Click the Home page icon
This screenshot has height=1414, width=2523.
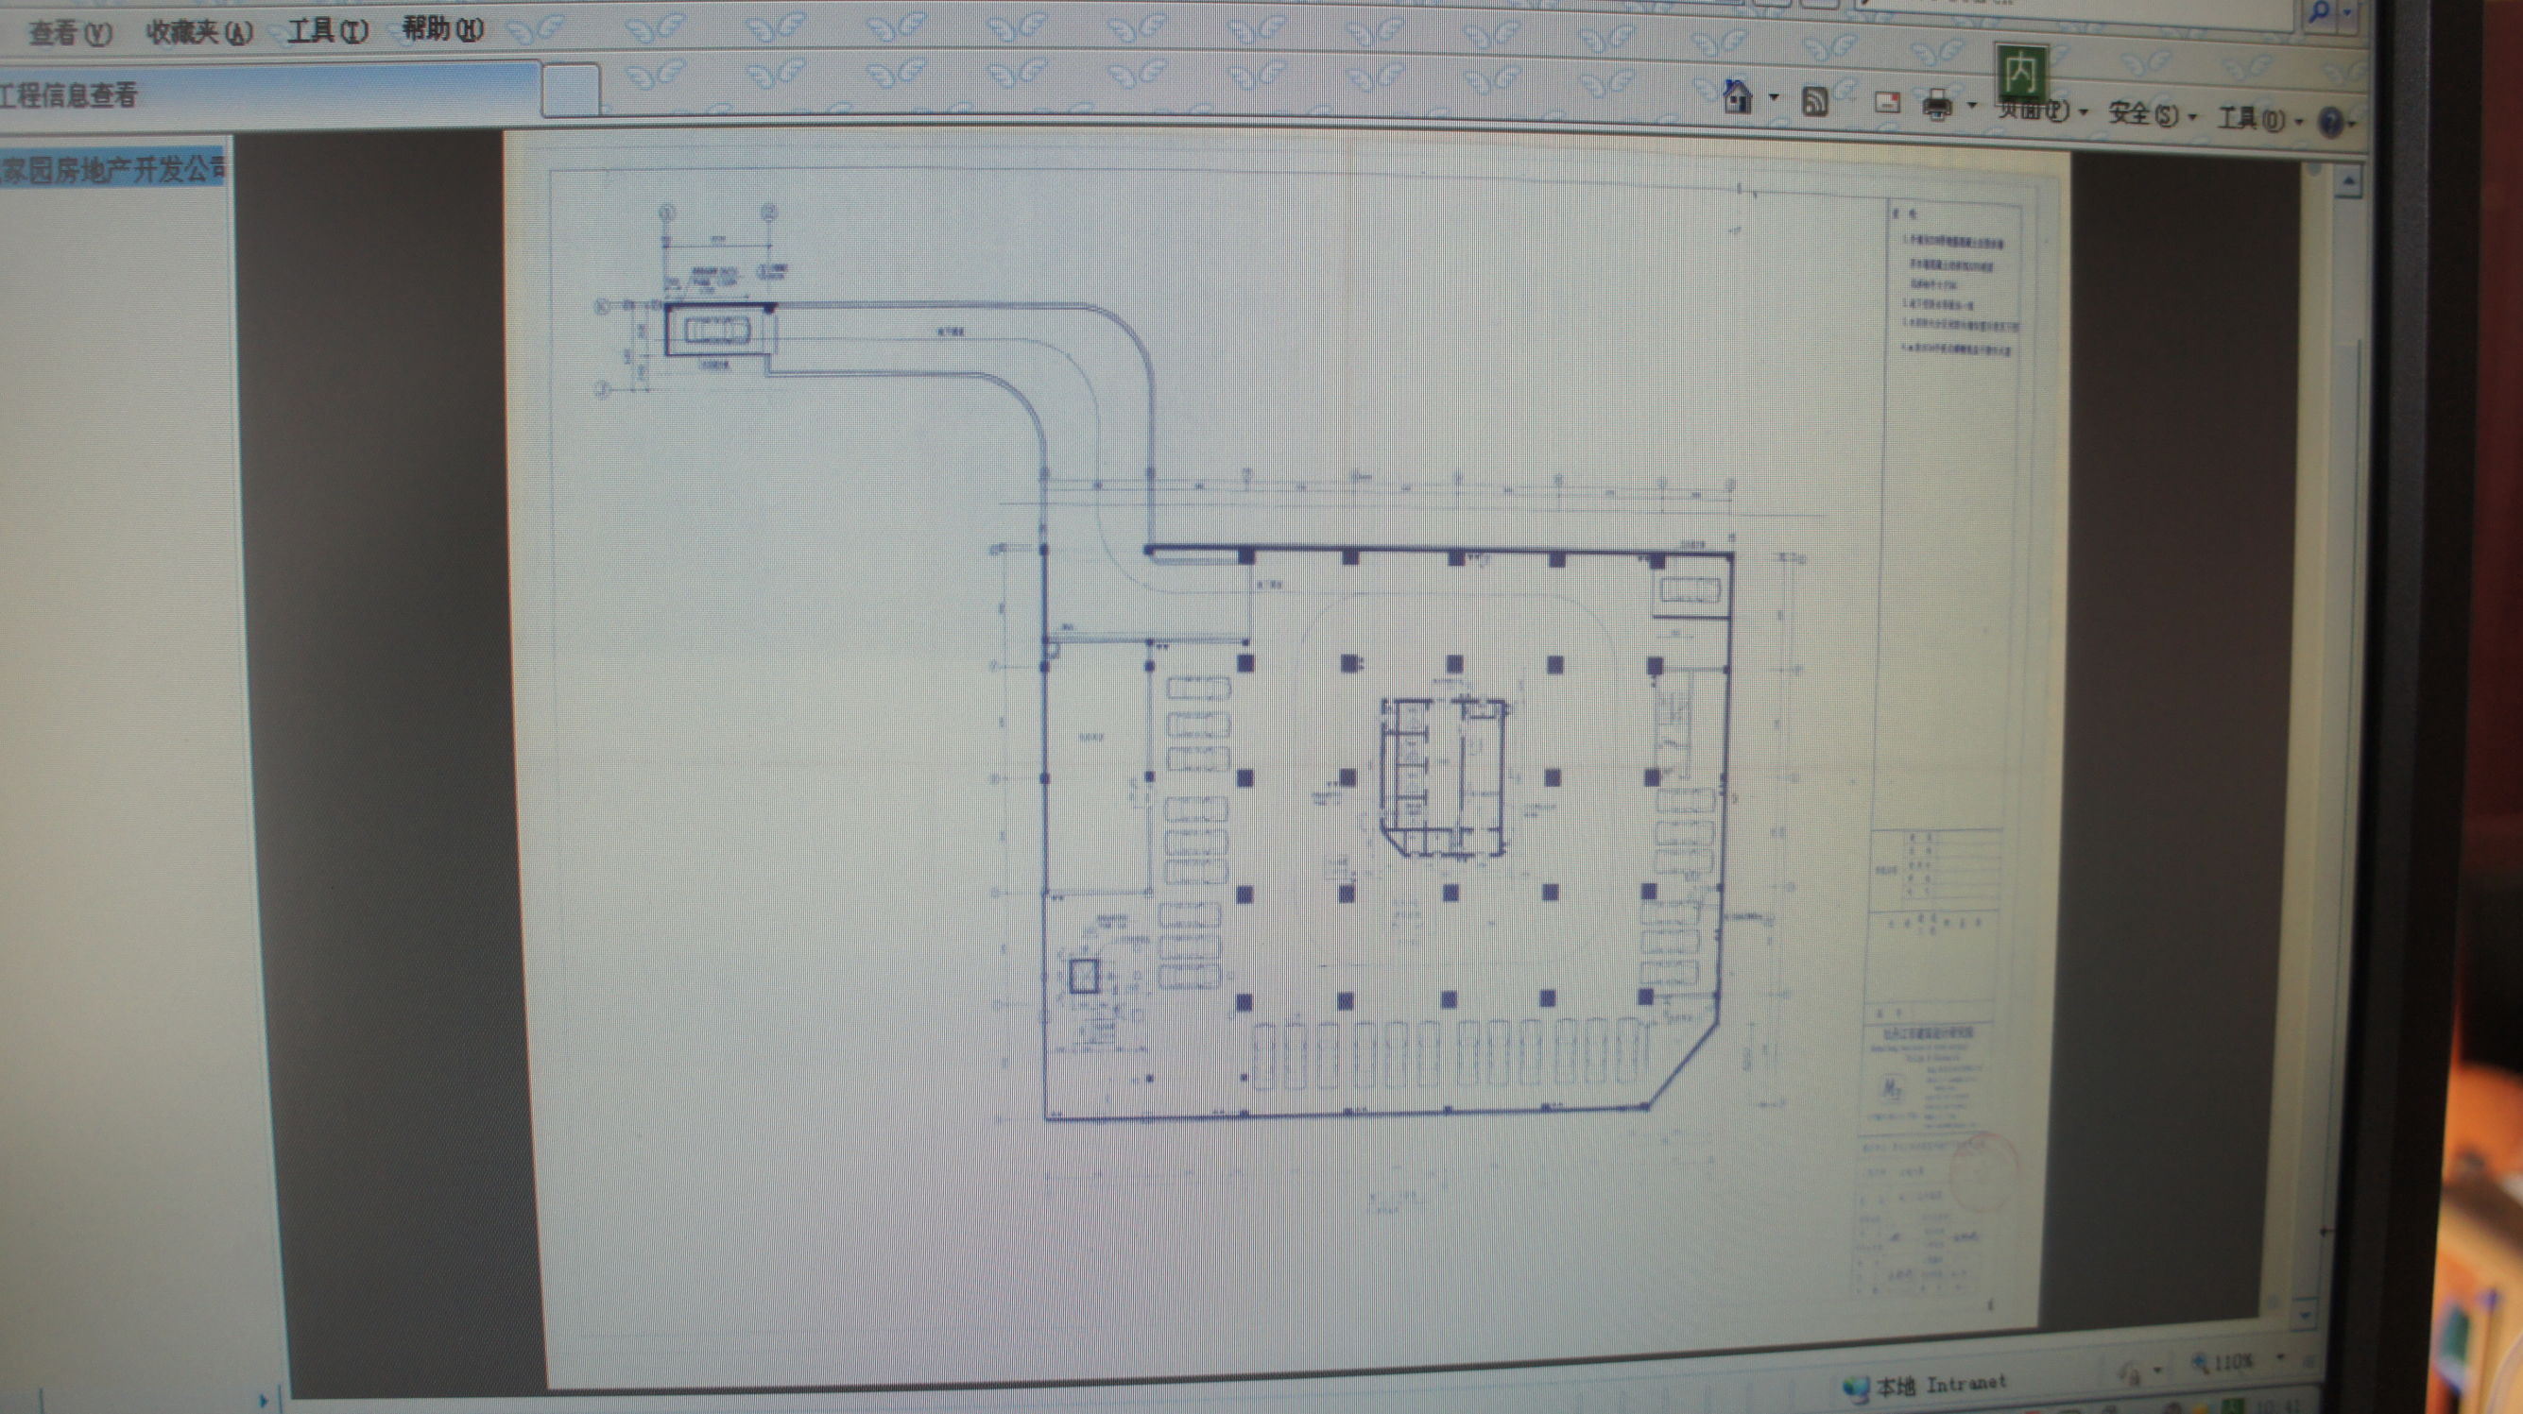pyautogui.click(x=1738, y=98)
